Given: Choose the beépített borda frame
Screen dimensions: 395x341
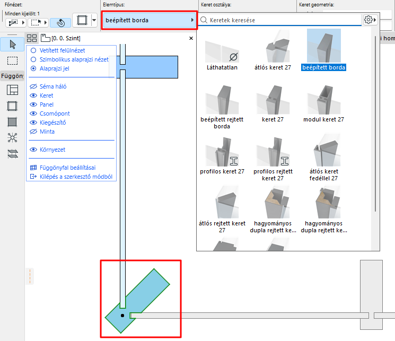Looking at the screenshot, I should coord(324,50).
